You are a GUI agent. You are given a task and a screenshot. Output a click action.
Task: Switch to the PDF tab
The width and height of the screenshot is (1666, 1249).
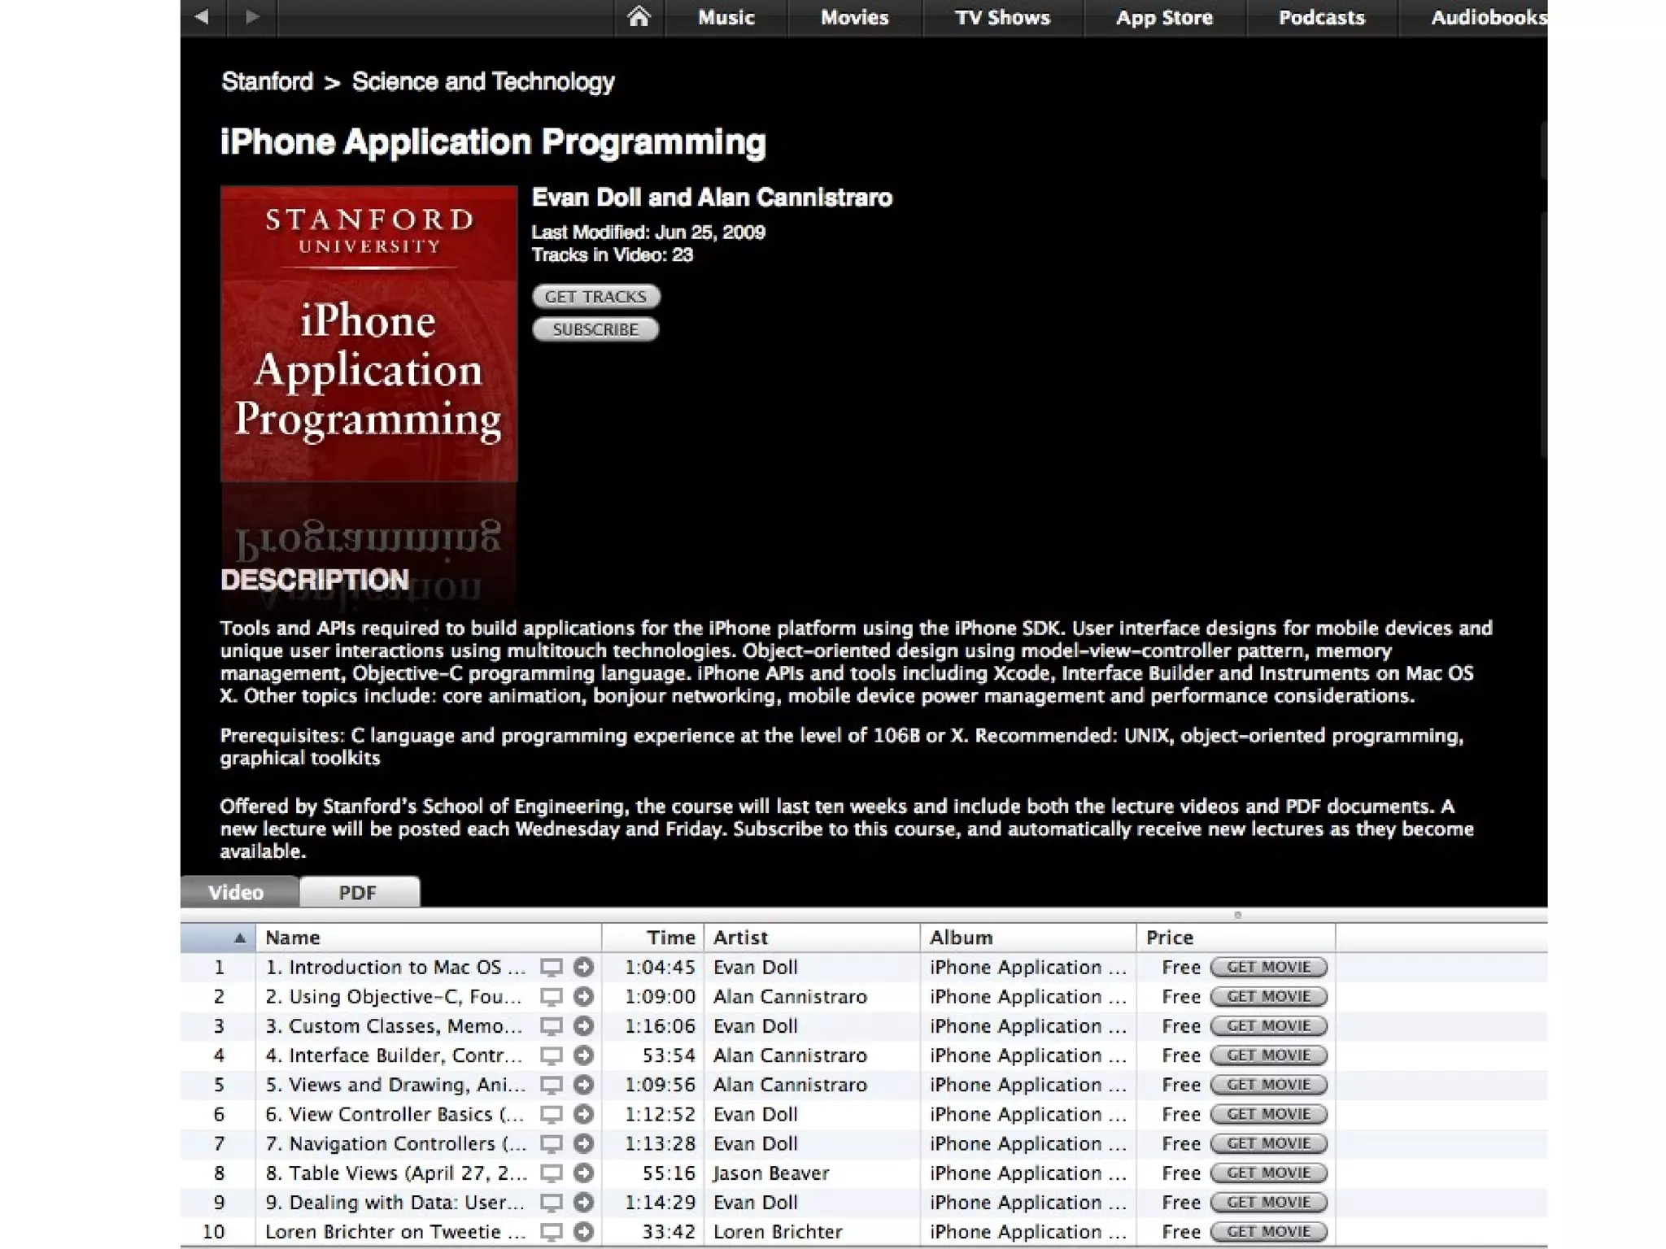pos(358,893)
